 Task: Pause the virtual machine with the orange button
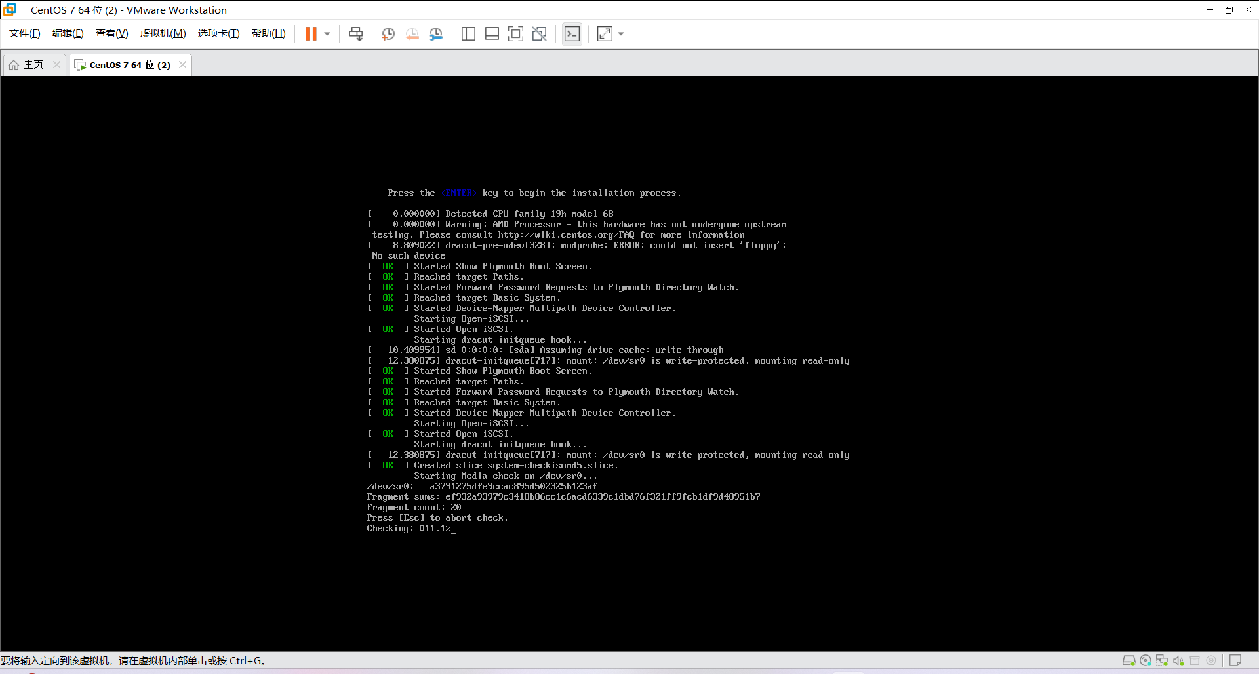coord(311,33)
